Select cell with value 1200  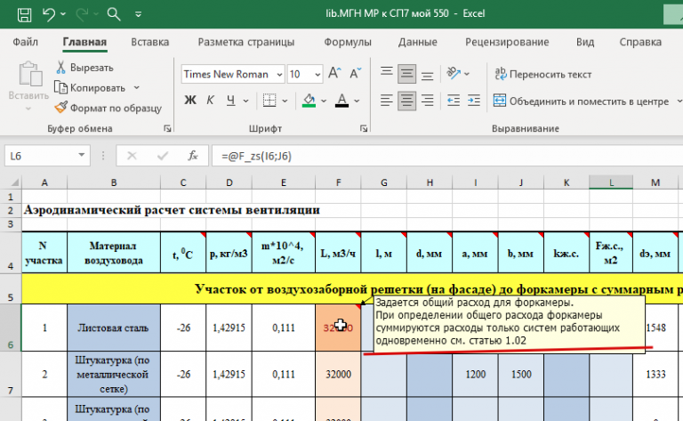click(475, 375)
